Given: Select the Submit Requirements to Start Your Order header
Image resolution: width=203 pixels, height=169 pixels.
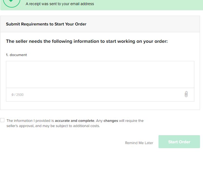Looking at the screenshot, I should 46,24.
